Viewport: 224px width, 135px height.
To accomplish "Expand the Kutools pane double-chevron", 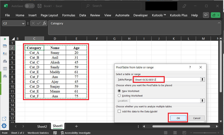I will point(5,39).
